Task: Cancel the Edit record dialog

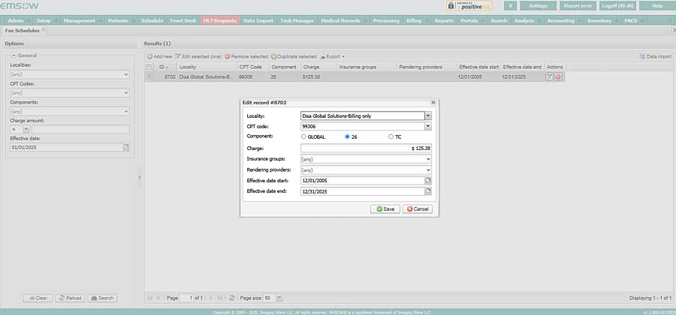Action: (x=418, y=208)
